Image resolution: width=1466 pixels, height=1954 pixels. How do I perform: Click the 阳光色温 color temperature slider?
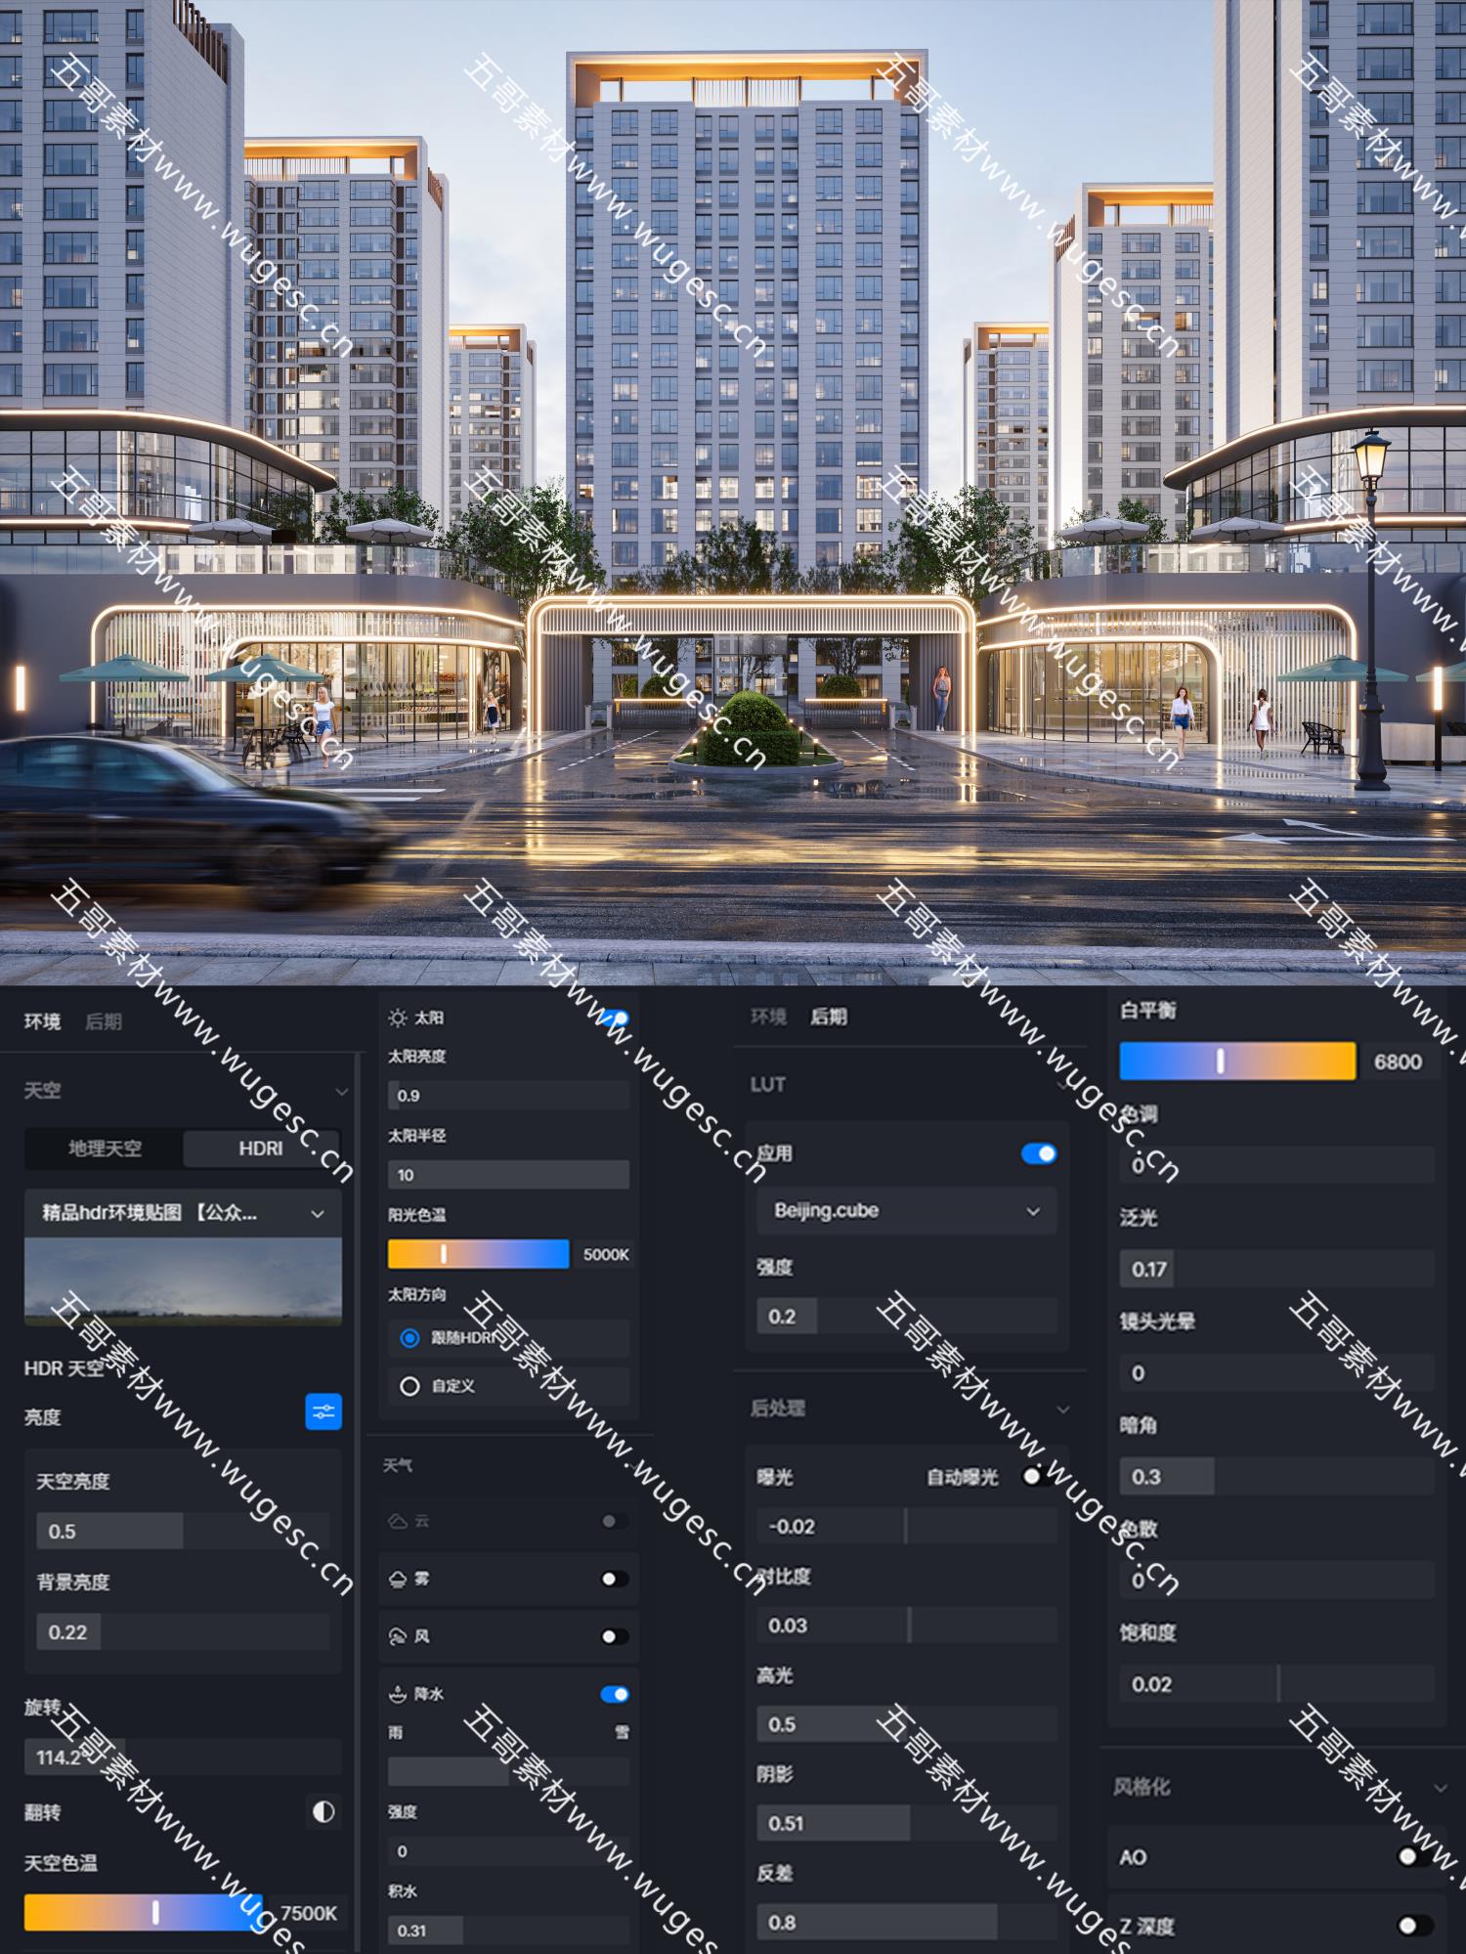478,1254
